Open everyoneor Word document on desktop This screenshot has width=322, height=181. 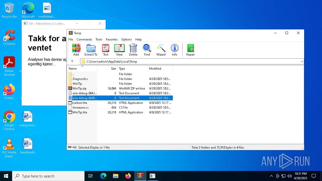[28, 119]
